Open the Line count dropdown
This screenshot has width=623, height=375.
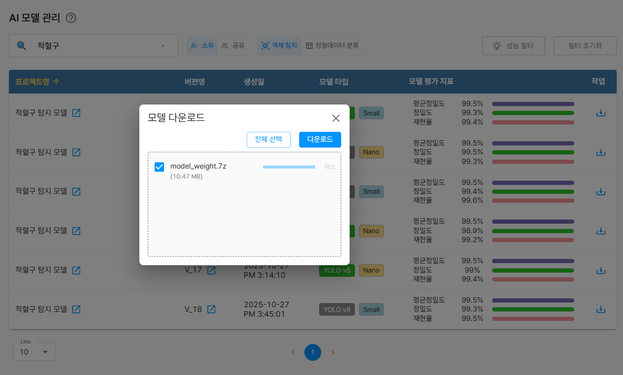34,352
